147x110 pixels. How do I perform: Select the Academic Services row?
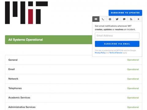(x=73, y=98)
